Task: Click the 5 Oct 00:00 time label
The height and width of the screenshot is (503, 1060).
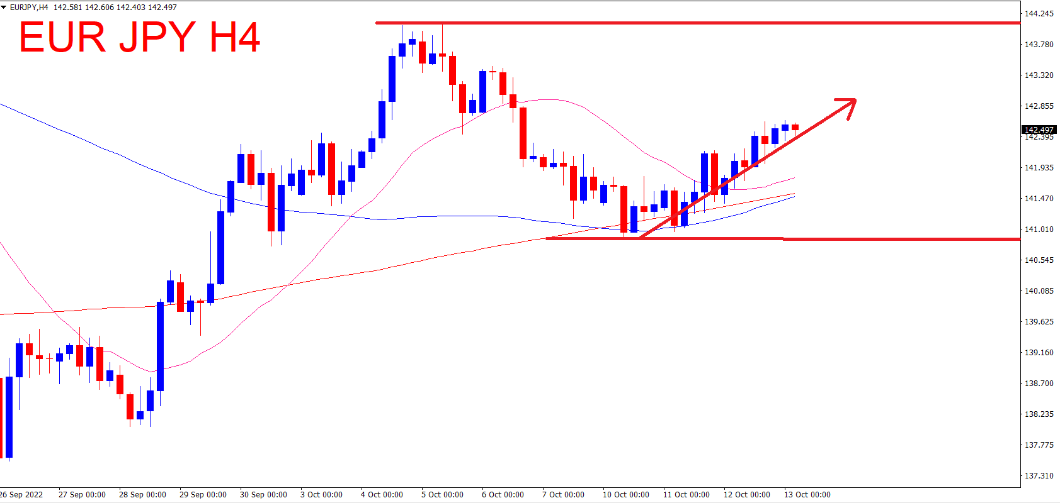Action: pyautogui.click(x=442, y=495)
